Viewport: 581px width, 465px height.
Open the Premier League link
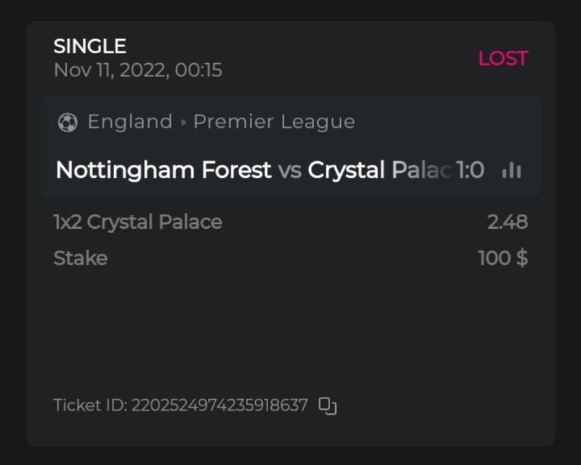[x=274, y=122]
